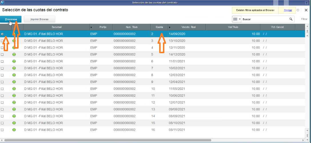This screenshot has height=143, width=311.
Task: Click the Eliminar filters link
Action: tap(288, 10)
